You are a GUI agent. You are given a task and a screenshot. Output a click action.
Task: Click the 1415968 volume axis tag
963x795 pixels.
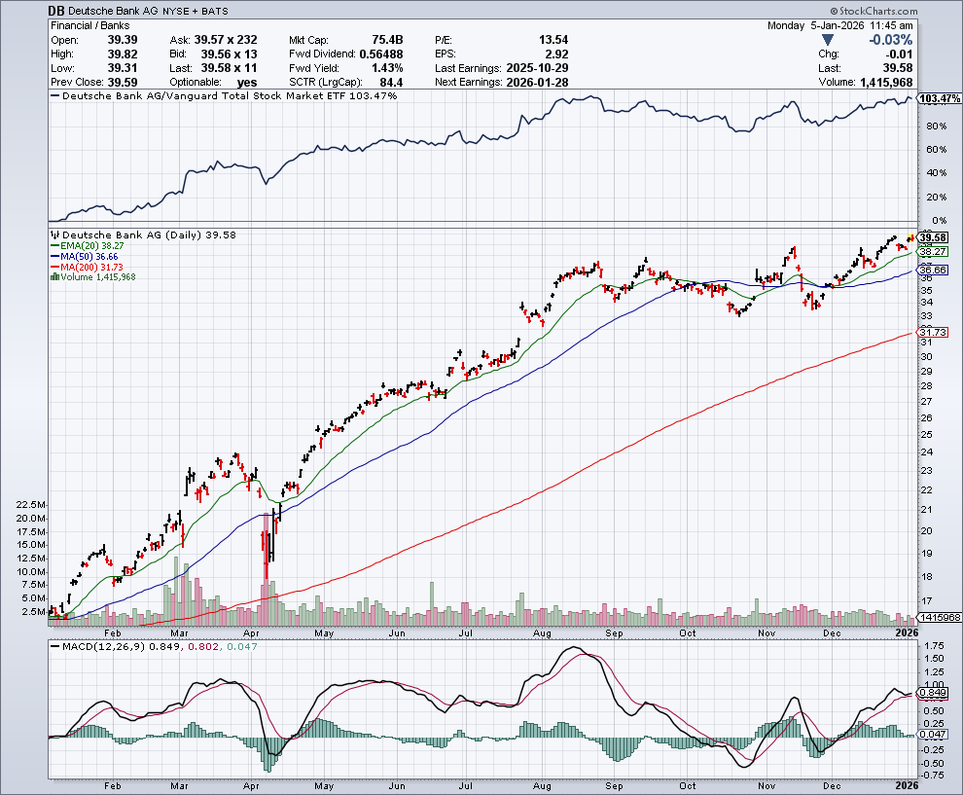pyautogui.click(x=938, y=619)
